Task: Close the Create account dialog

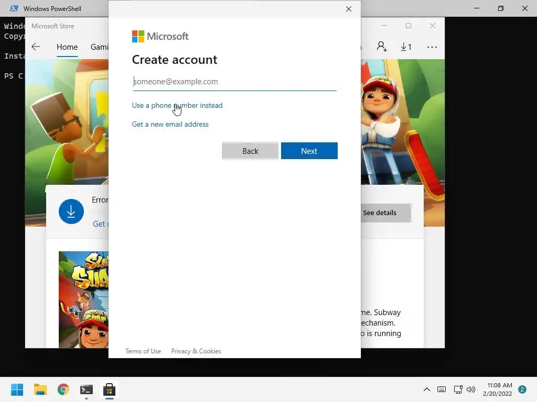Action: pyautogui.click(x=349, y=9)
